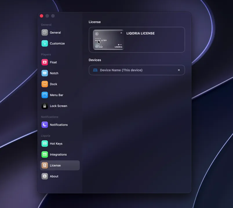This screenshot has height=208, width=233.
Task: Select the Float player icon
Action: coord(45,62)
